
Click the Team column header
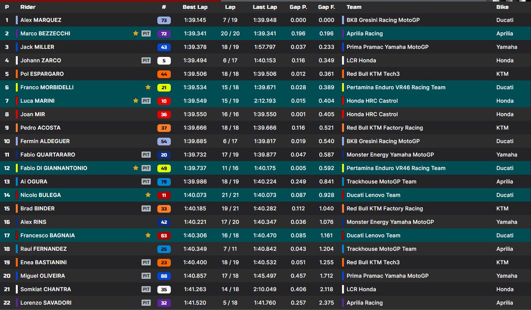pos(354,7)
